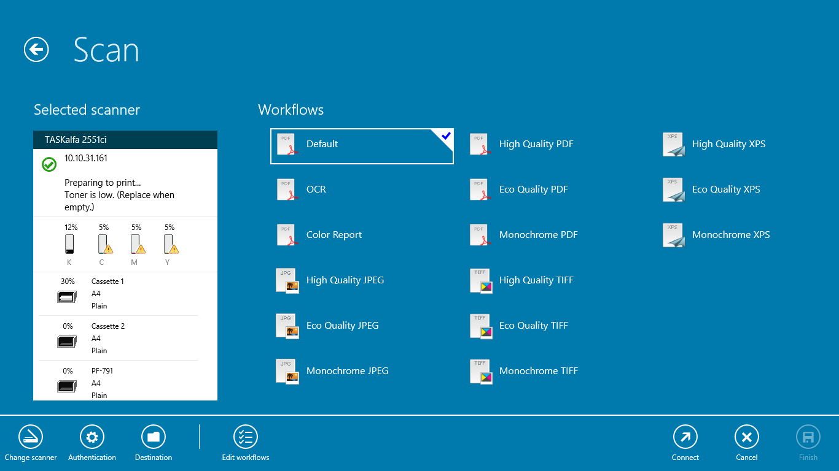The height and width of the screenshot is (471, 839).
Task: Click the black toner level indicator
Action: (x=69, y=245)
